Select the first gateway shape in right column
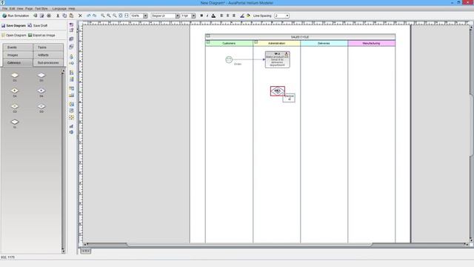 (x=41, y=75)
